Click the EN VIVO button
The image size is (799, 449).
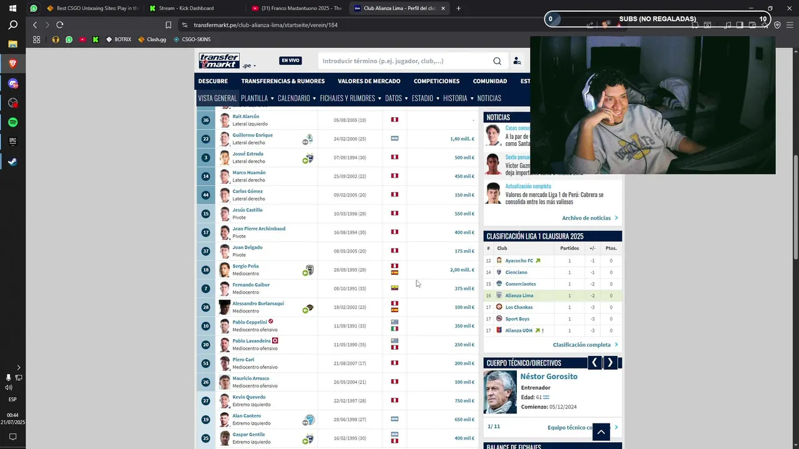coord(290,60)
